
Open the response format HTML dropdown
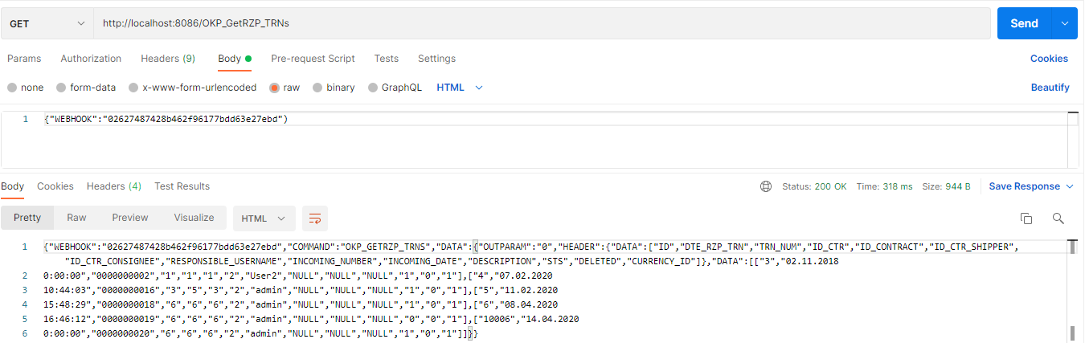[x=264, y=218]
